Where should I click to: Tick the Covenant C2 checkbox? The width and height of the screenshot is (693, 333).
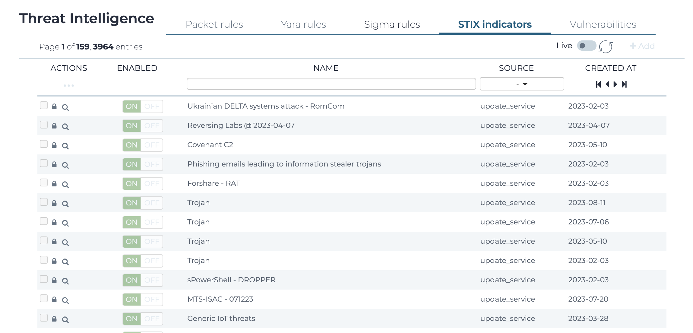click(44, 144)
